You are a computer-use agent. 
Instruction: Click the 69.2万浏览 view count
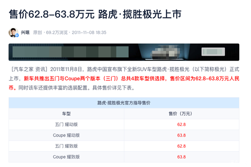coord(57,33)
